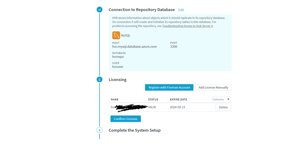Click the step 3 number circle

point(100,130)
